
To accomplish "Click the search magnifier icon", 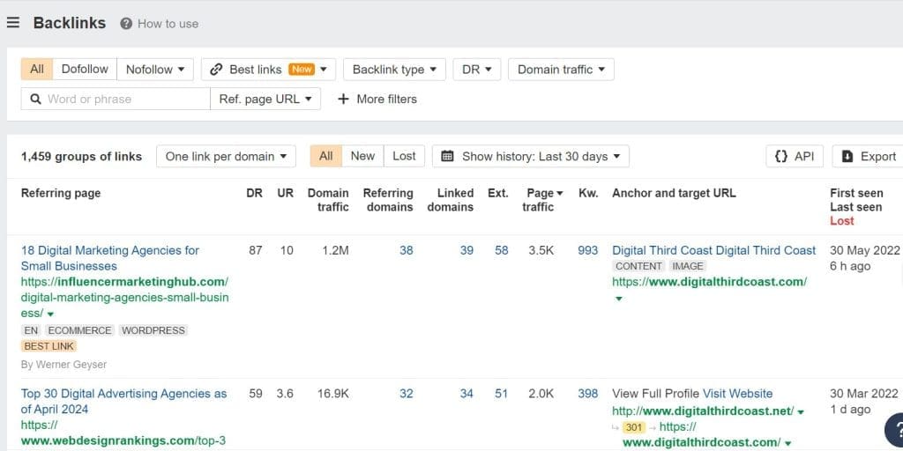I will 35,99.
